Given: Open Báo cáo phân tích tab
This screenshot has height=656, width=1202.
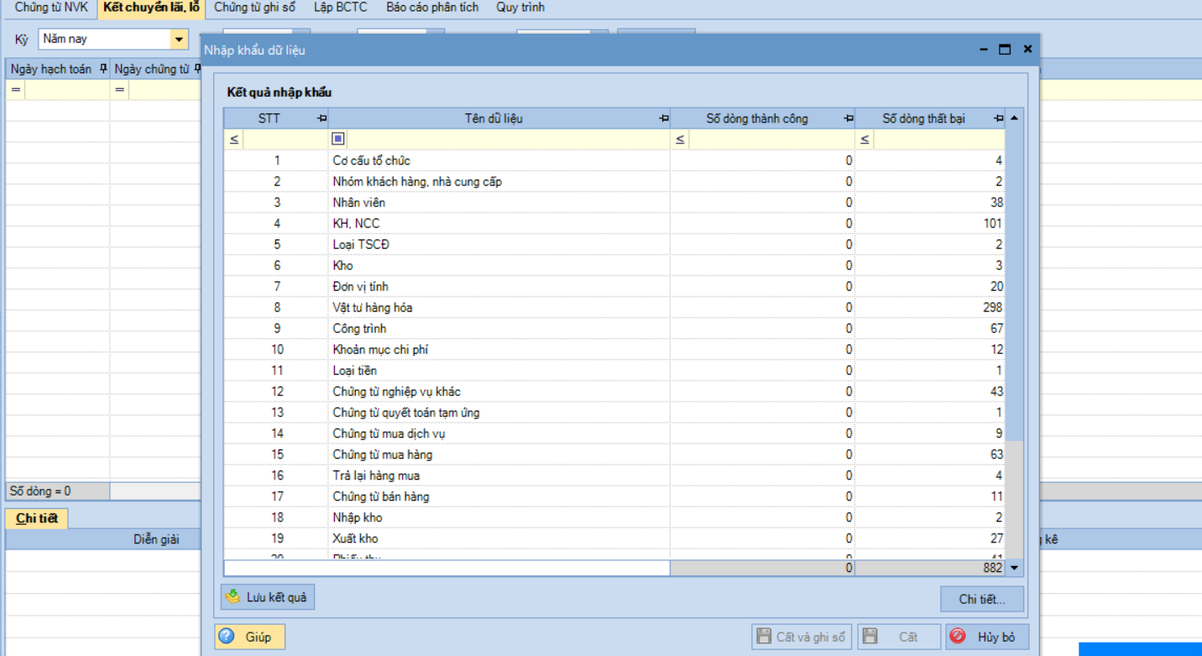Looking at the screenshot, I should pos(432,8).
